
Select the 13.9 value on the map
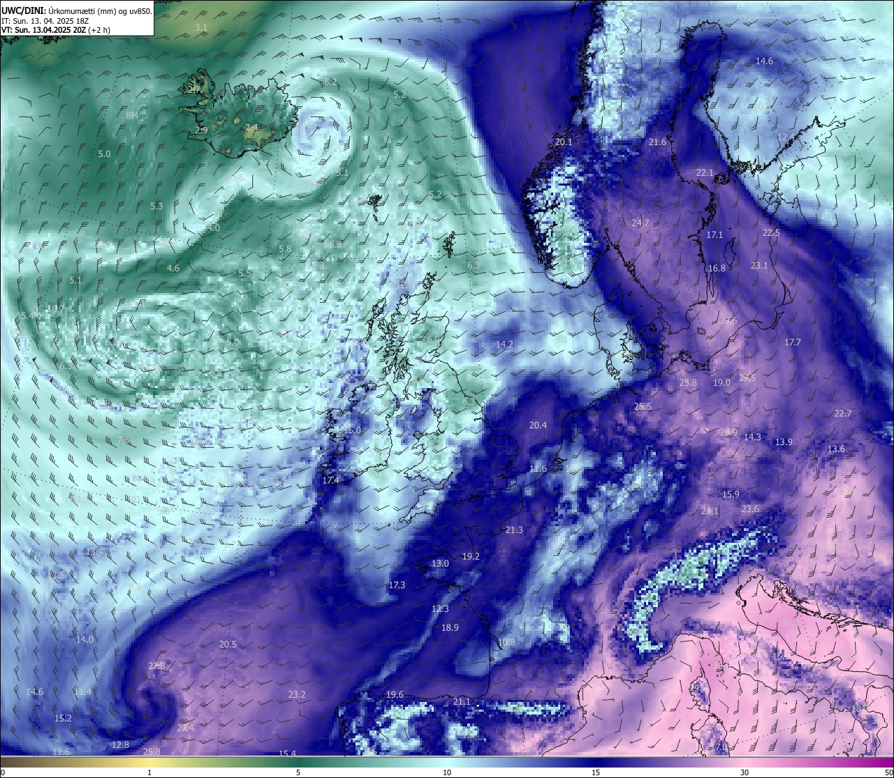pyautogui.click(x=784, y=442)
